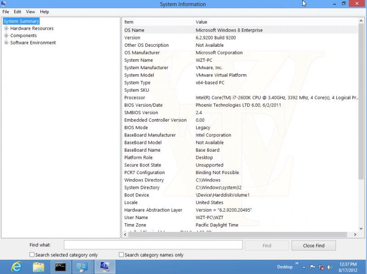Open the Help menu
This screenshot has width=367, height=274.
44,11
